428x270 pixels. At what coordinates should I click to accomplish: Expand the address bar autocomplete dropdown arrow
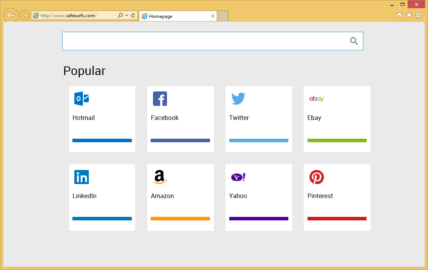point(126,16)
